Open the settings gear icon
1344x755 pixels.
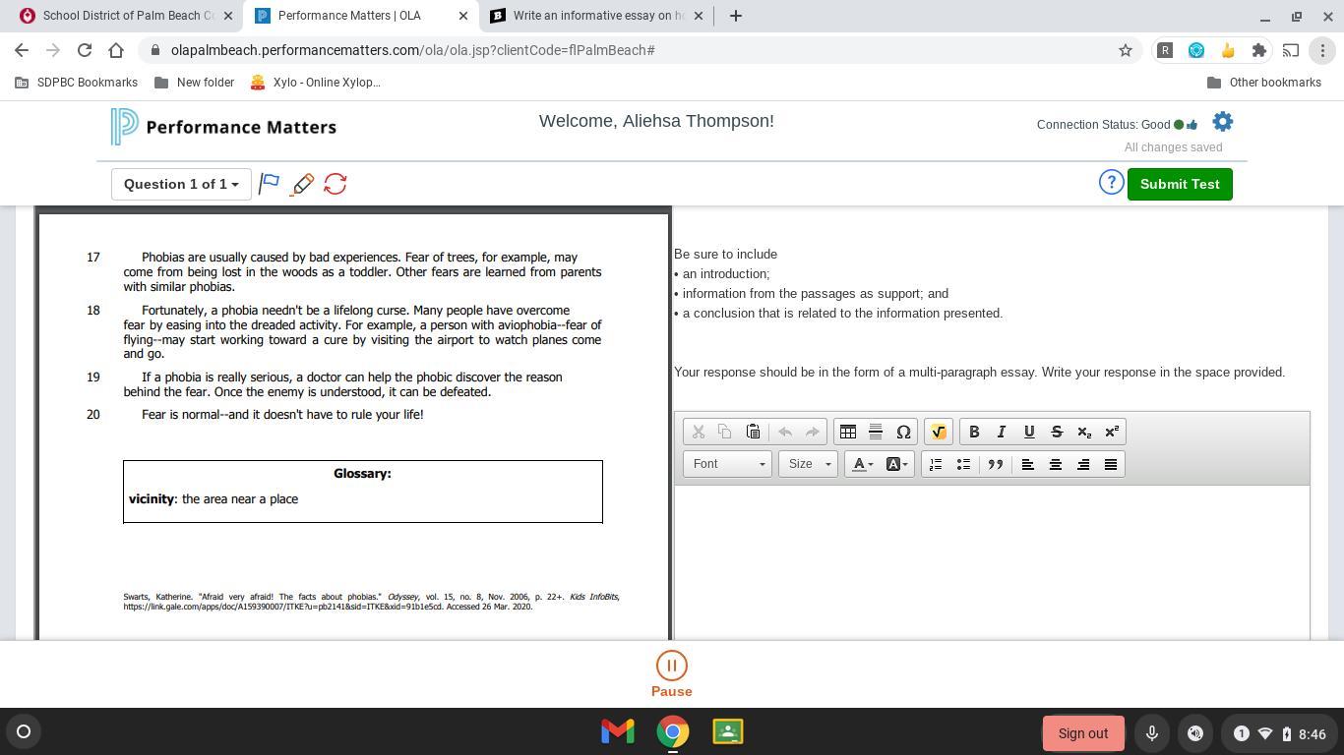click(x=1222, y=122)
